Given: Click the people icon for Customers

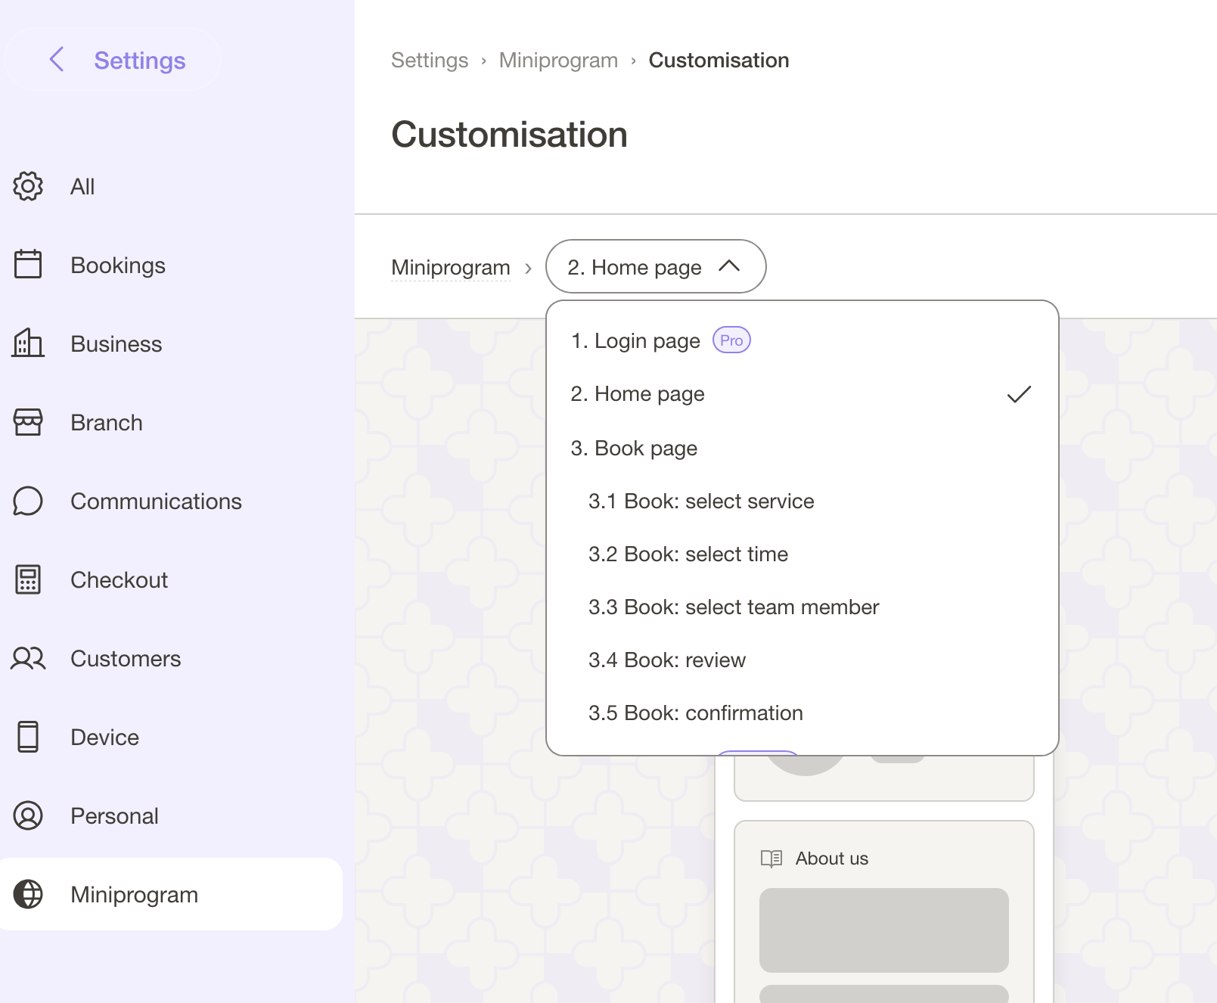Looking at the screenshot, I should coord(28,658).
